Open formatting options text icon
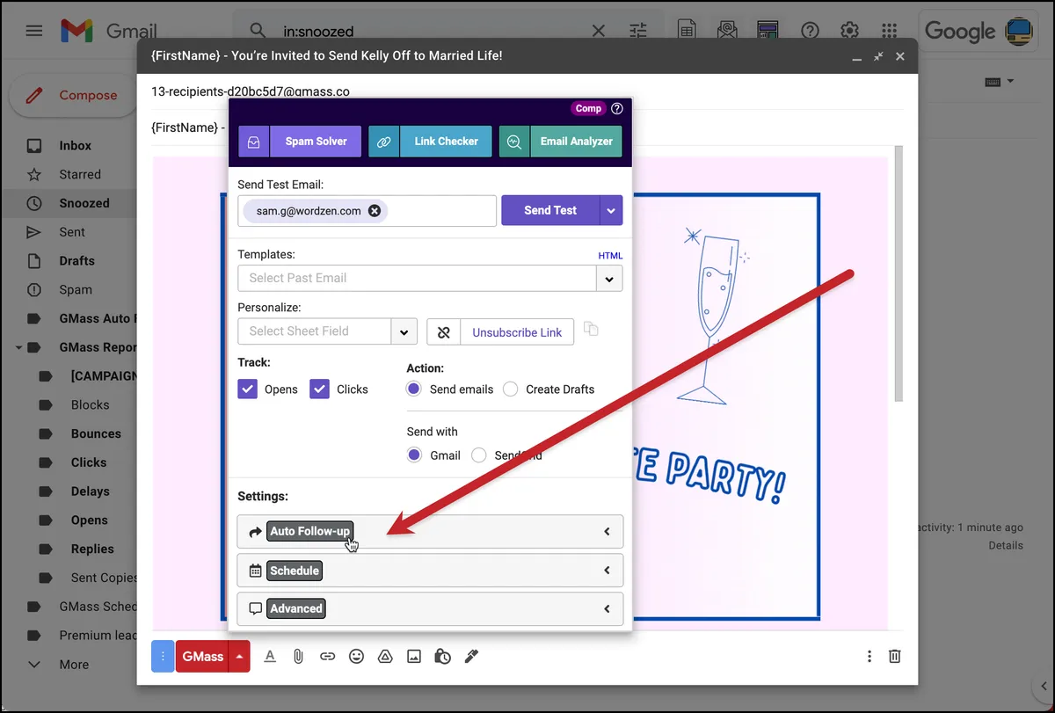The height and width of the screenshot is (713, 1055). tap(270, 656)
